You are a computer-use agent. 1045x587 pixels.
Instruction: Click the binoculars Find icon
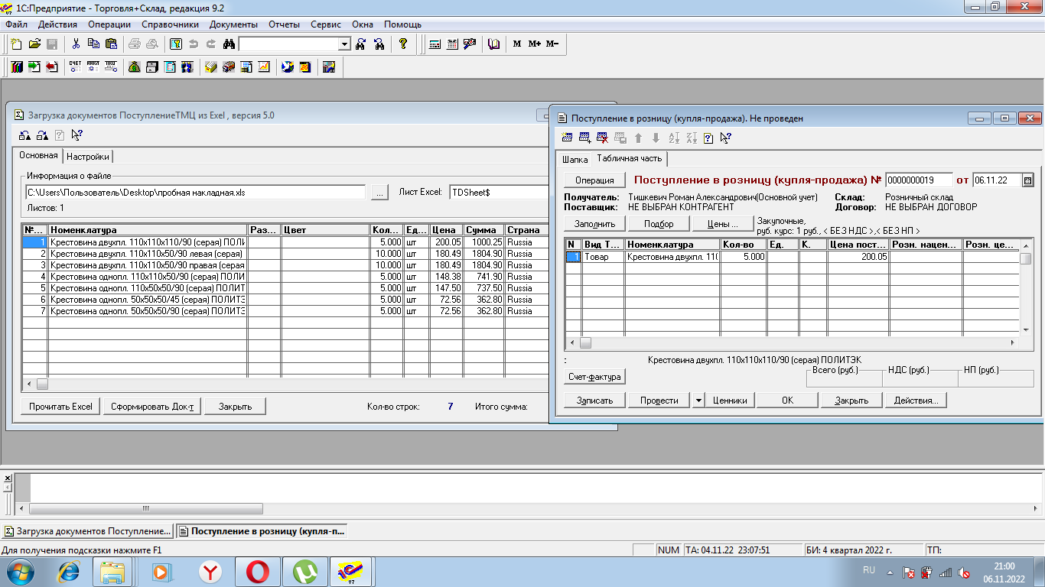pos(229,44)
